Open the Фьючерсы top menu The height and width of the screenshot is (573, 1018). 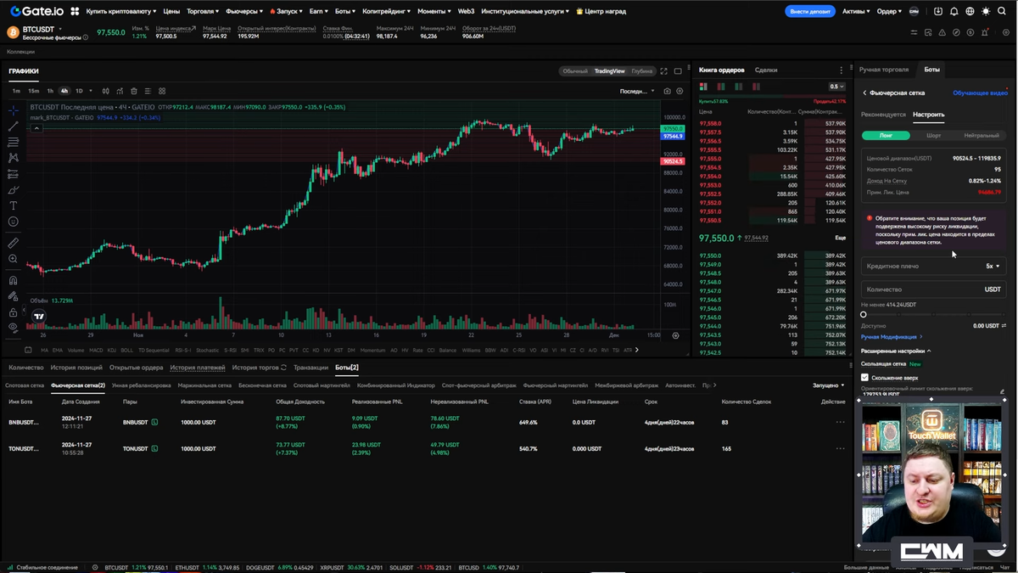click(244, 12)
